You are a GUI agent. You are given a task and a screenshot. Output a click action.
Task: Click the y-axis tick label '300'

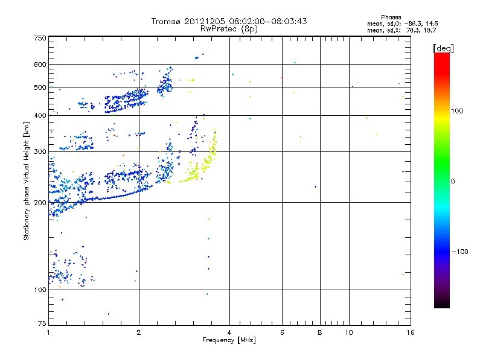(40, 152)
